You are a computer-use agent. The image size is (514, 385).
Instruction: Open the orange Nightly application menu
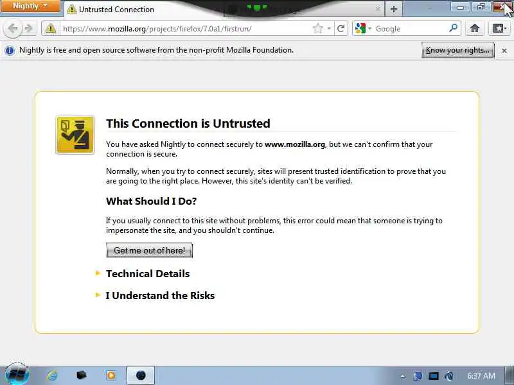click(30, 6)
